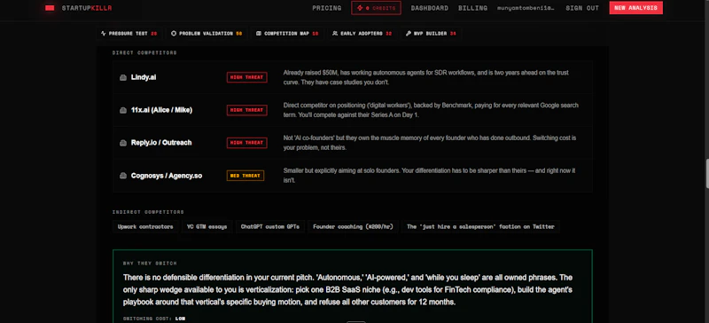Viewport: 709px width, 323px height.
Task: Click the Founder coaching ($200/hr) chip
Action: click(353, 226)
